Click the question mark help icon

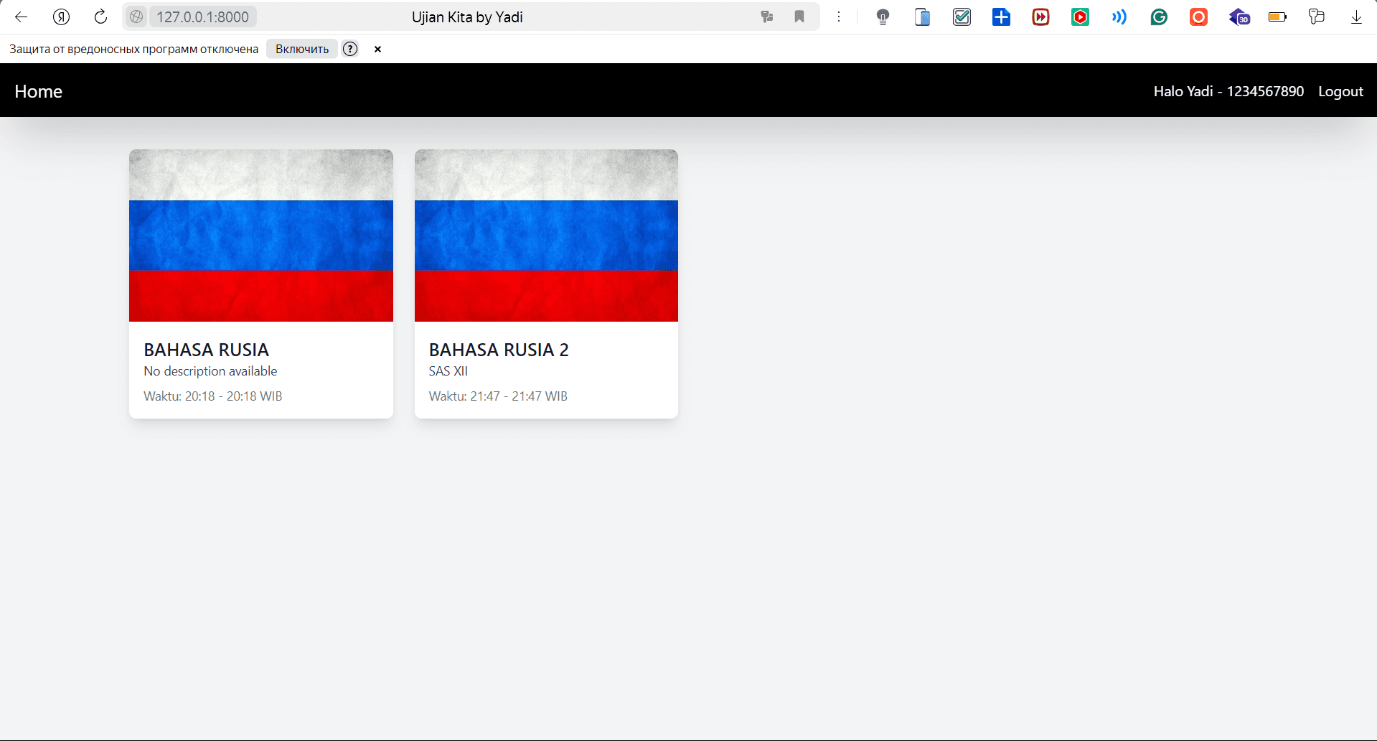[x=350, y=49]
